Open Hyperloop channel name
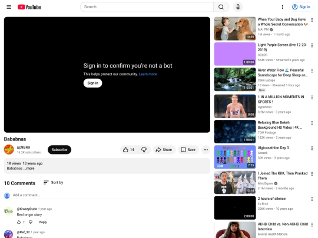This screenshot has width=318, height=238. pyautogui.click(x=264, y=107)
